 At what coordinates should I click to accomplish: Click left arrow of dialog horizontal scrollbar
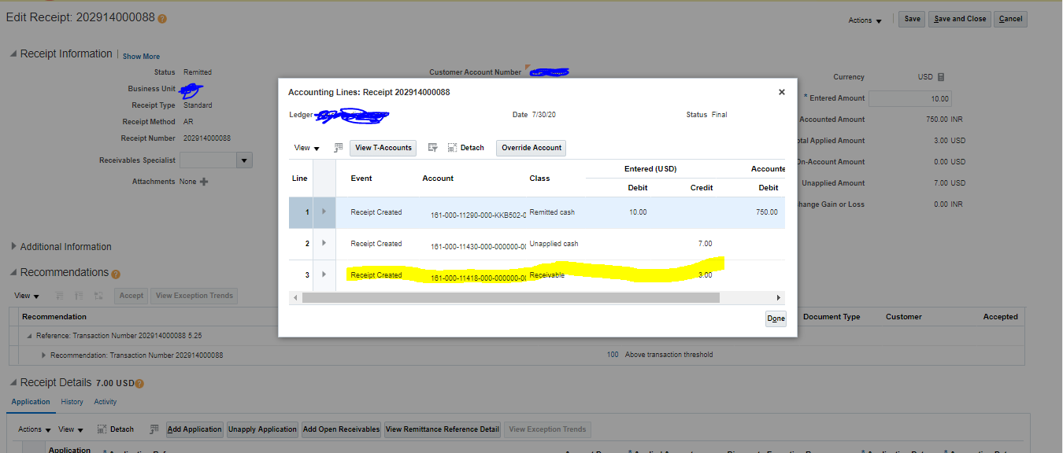(x=296, y=298)
